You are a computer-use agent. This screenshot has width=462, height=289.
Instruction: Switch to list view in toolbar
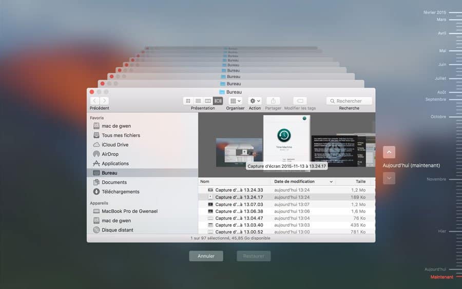pyautogui.click(x=198, y=101)
